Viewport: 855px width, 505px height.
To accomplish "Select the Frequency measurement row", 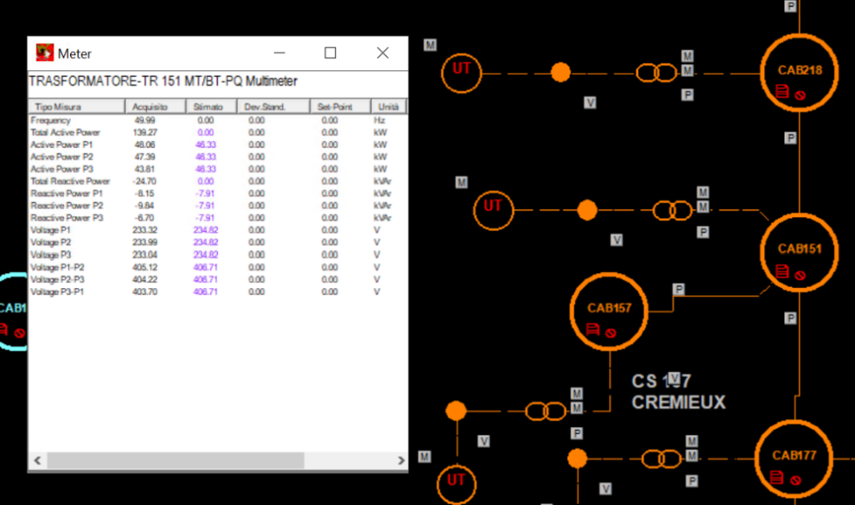I will 51,120.
